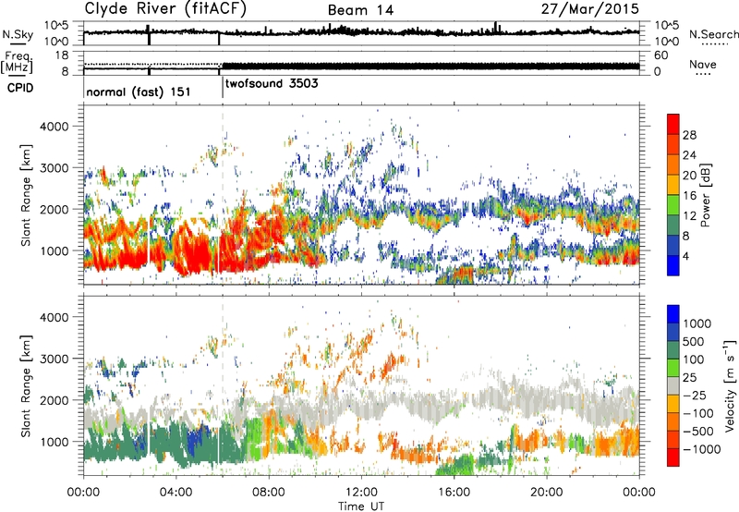Click the '-25' tick on Velocity colorbar
This screenshot has width=739, height=512.
click(x=696, y=396)
